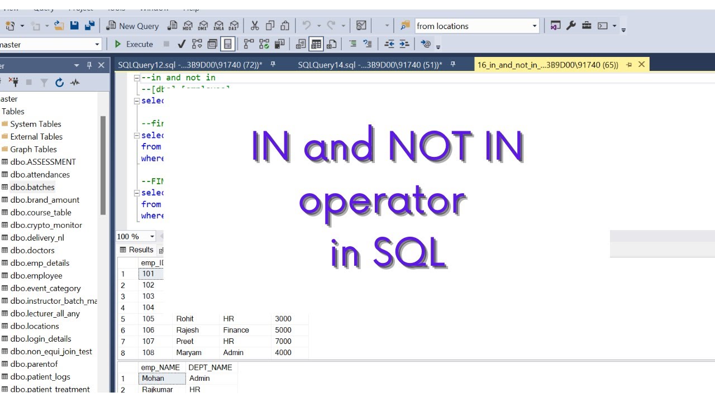Click the Execute query button
Viewport: 715px width, 402px height.
134,44
